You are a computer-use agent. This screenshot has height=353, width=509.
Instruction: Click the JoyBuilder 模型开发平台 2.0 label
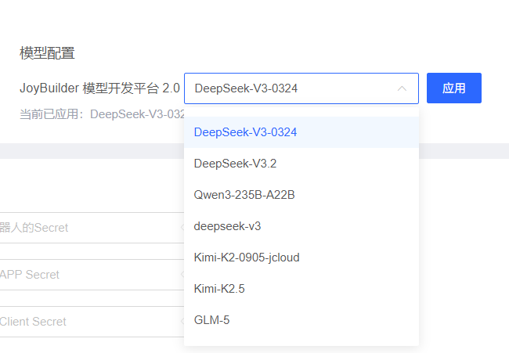click(x=99, y=88)
